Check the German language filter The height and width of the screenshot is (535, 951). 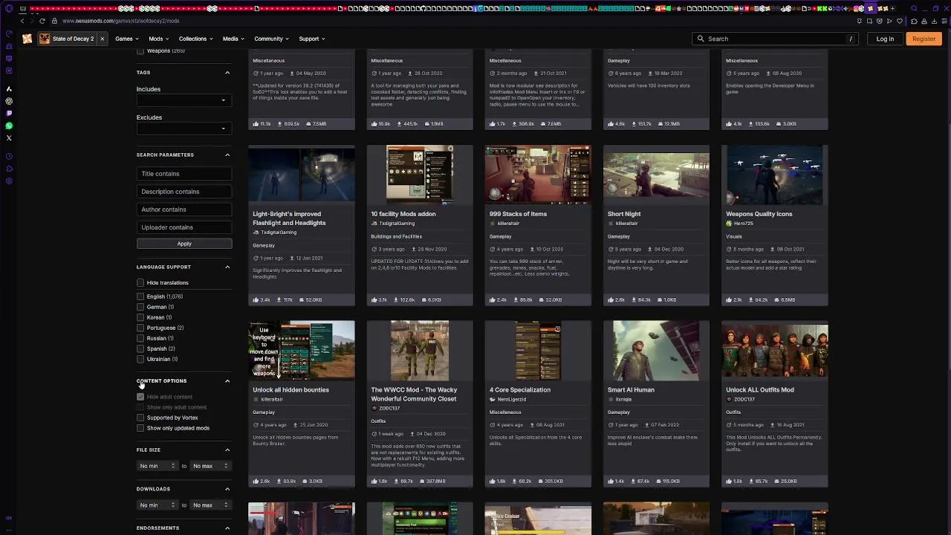coord(140,307)
